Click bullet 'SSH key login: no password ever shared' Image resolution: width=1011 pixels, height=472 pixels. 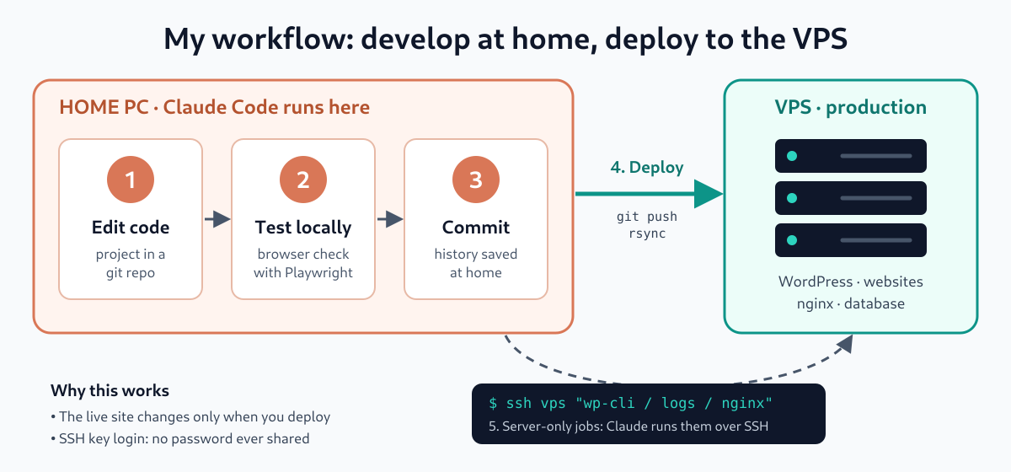[x=180, y=438]
